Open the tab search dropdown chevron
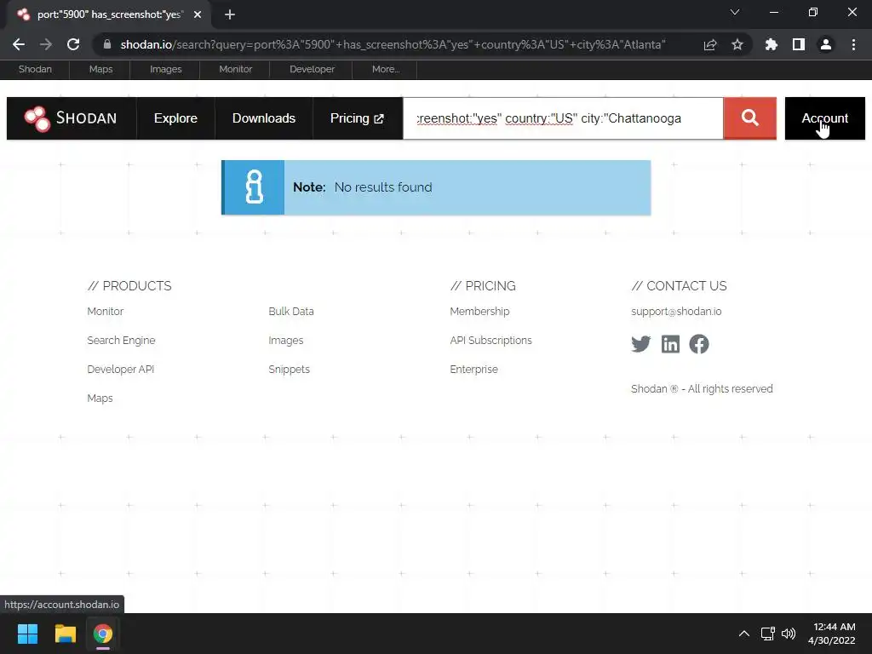 735,12
